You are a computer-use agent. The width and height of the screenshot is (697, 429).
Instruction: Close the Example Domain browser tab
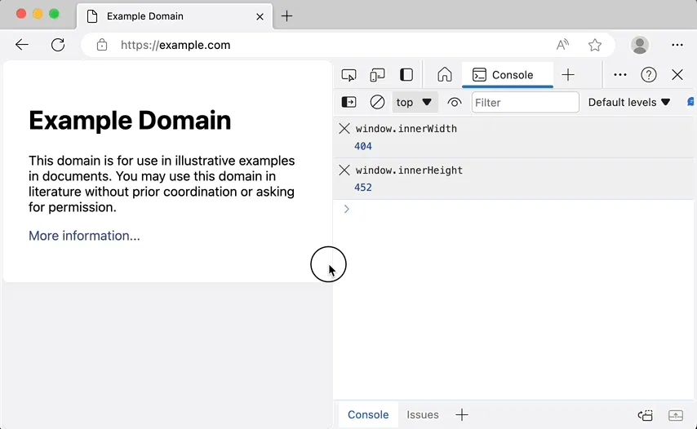click(260, 16)
